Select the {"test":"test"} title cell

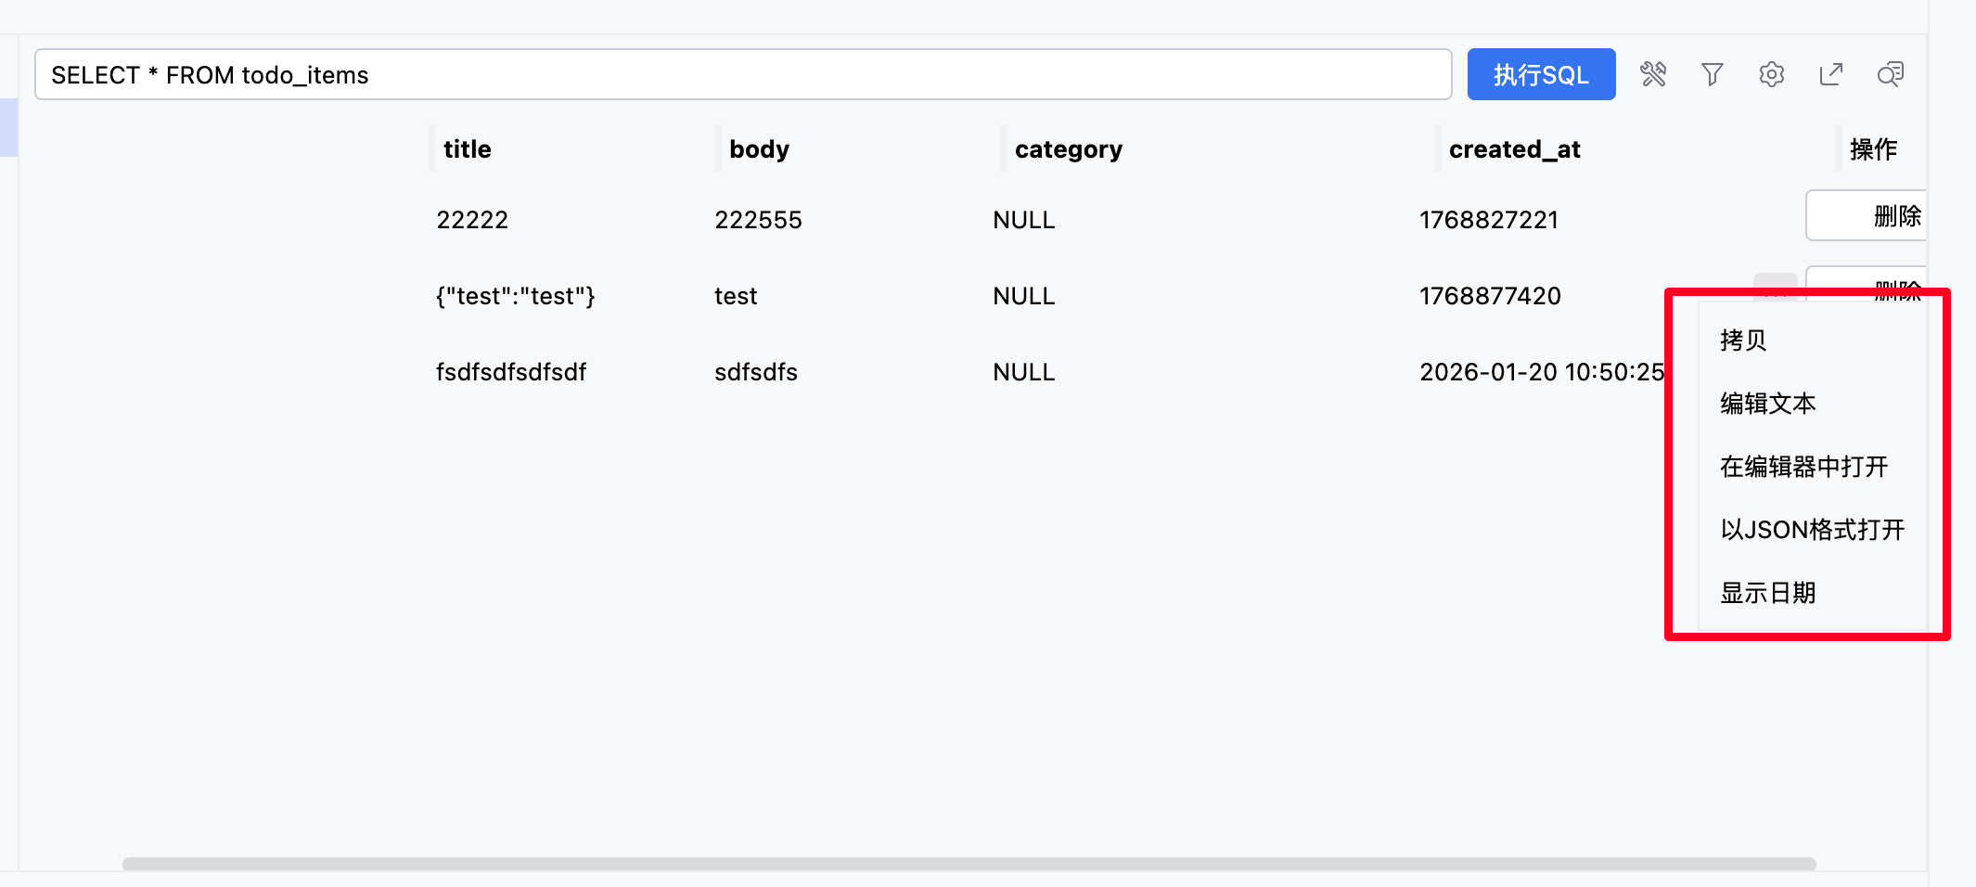point(516,296)
